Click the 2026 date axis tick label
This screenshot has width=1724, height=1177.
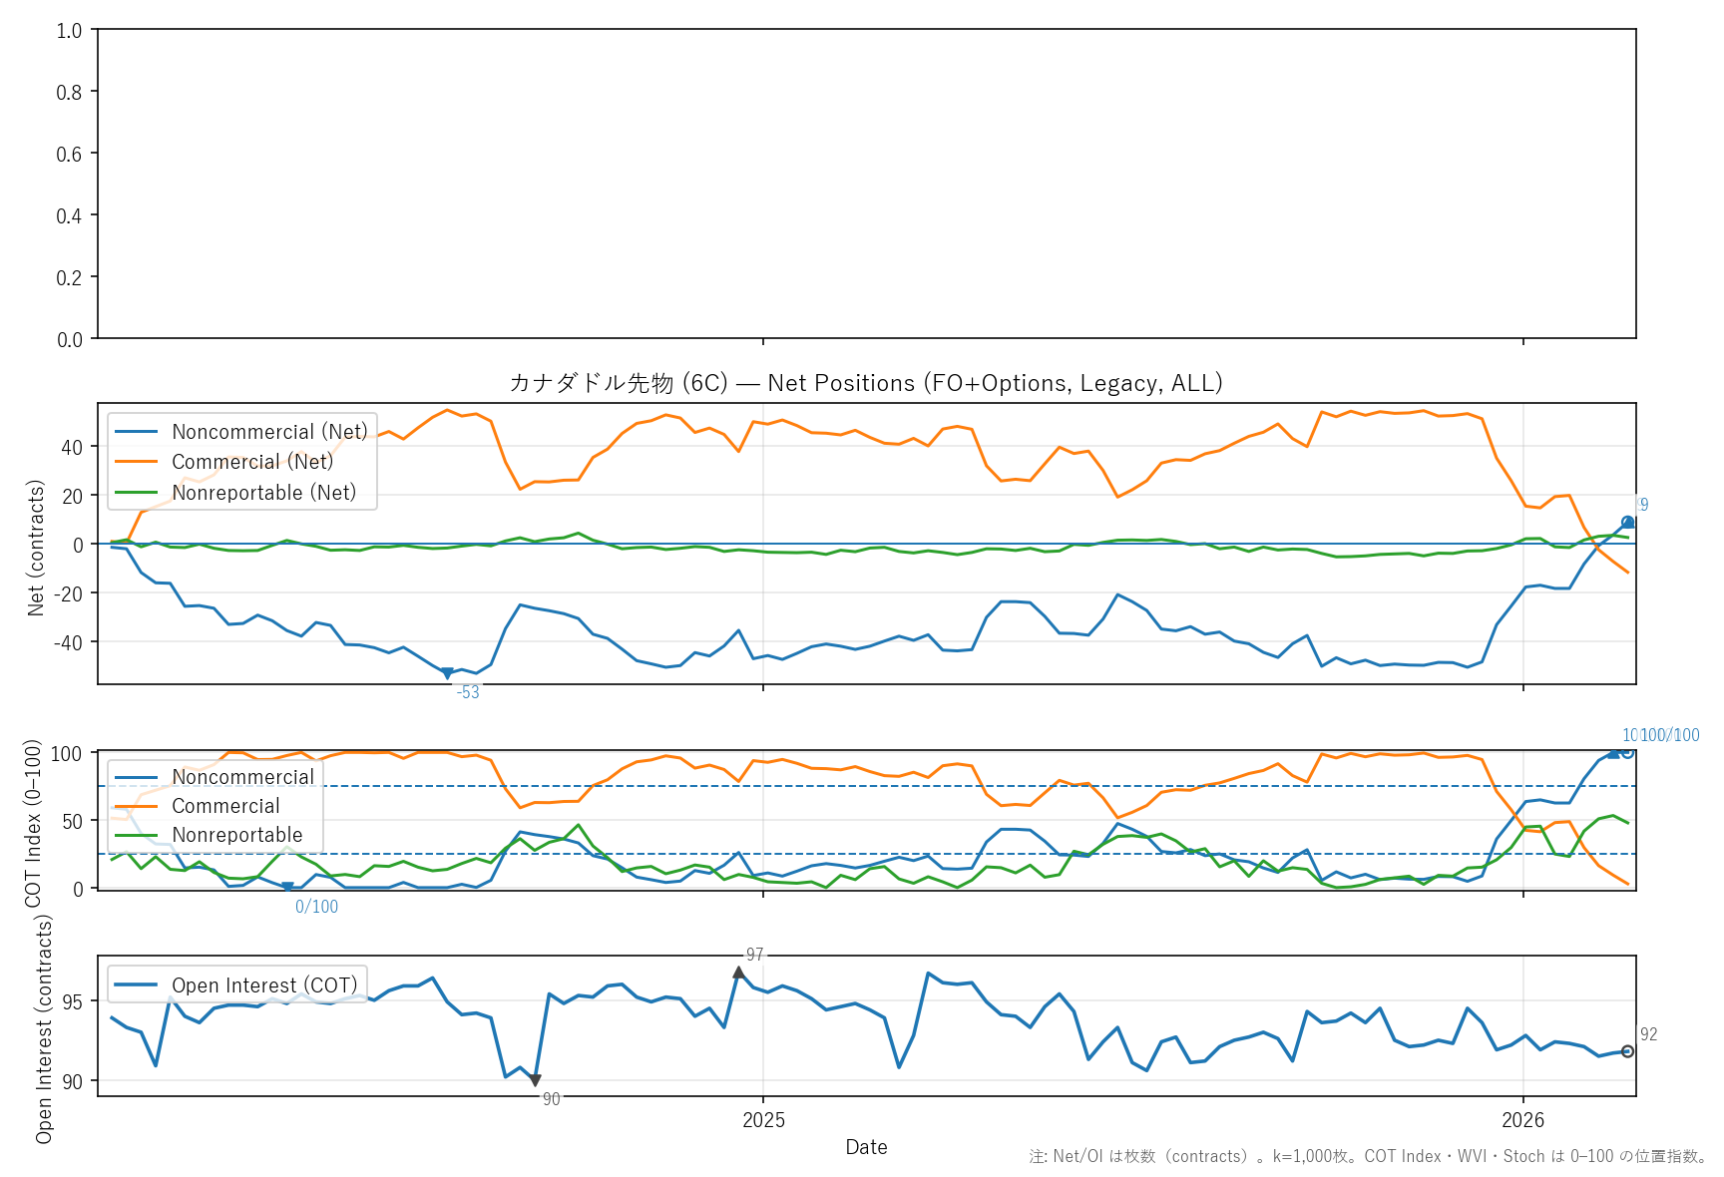click(1522, 1120)
